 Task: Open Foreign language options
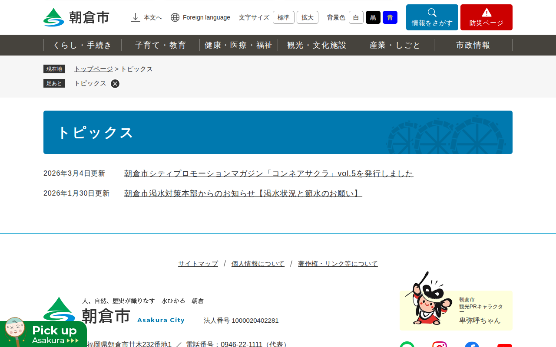point(200,17)
